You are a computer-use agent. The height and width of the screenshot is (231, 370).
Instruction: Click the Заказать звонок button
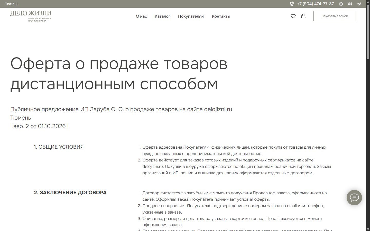(335, 16)
